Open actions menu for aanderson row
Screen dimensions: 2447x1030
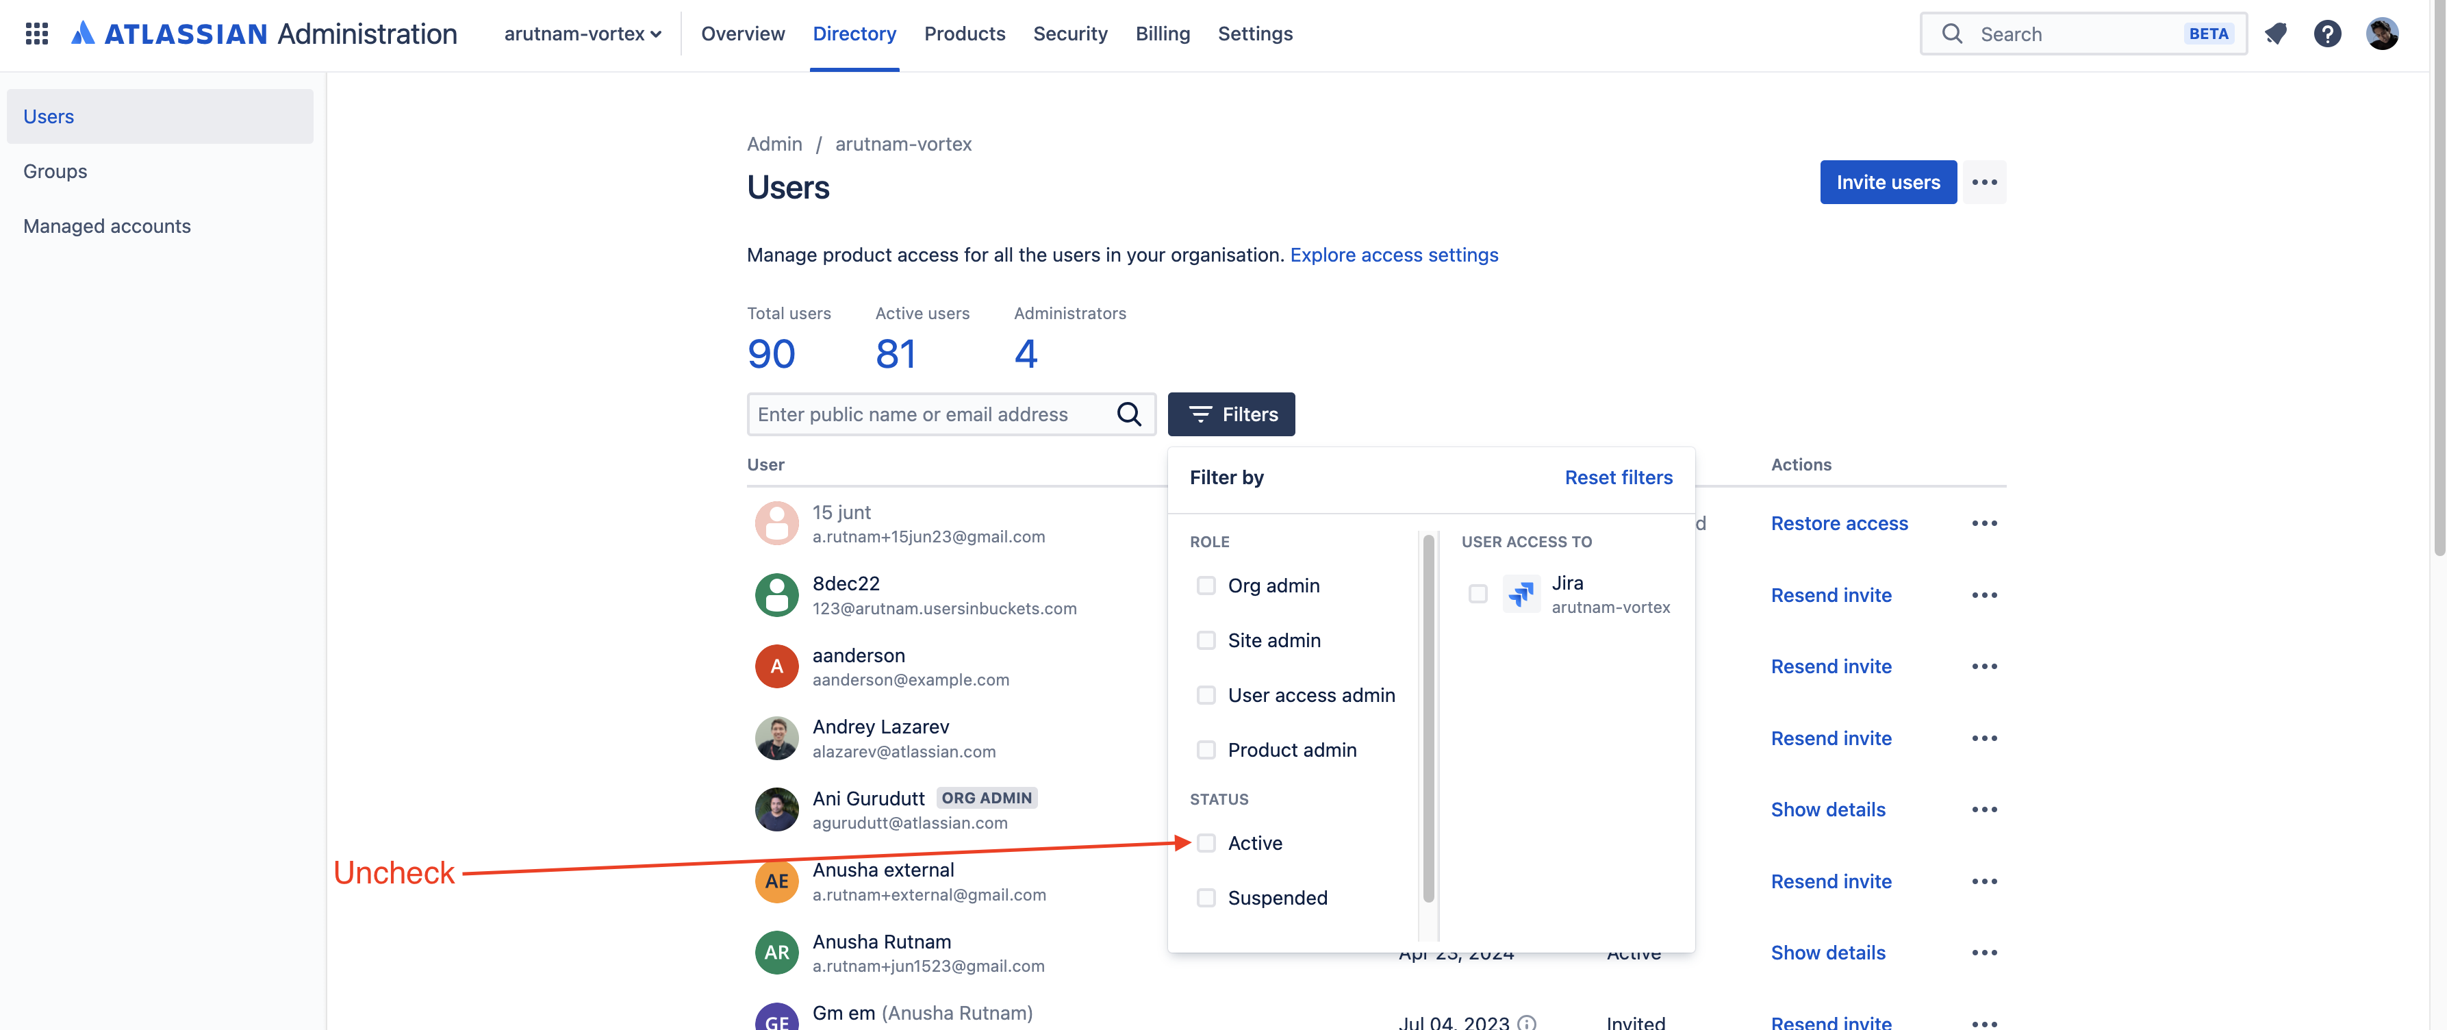pos(1983,666)
